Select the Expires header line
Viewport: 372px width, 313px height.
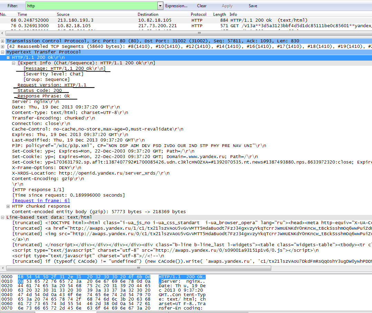coord(70,135)
